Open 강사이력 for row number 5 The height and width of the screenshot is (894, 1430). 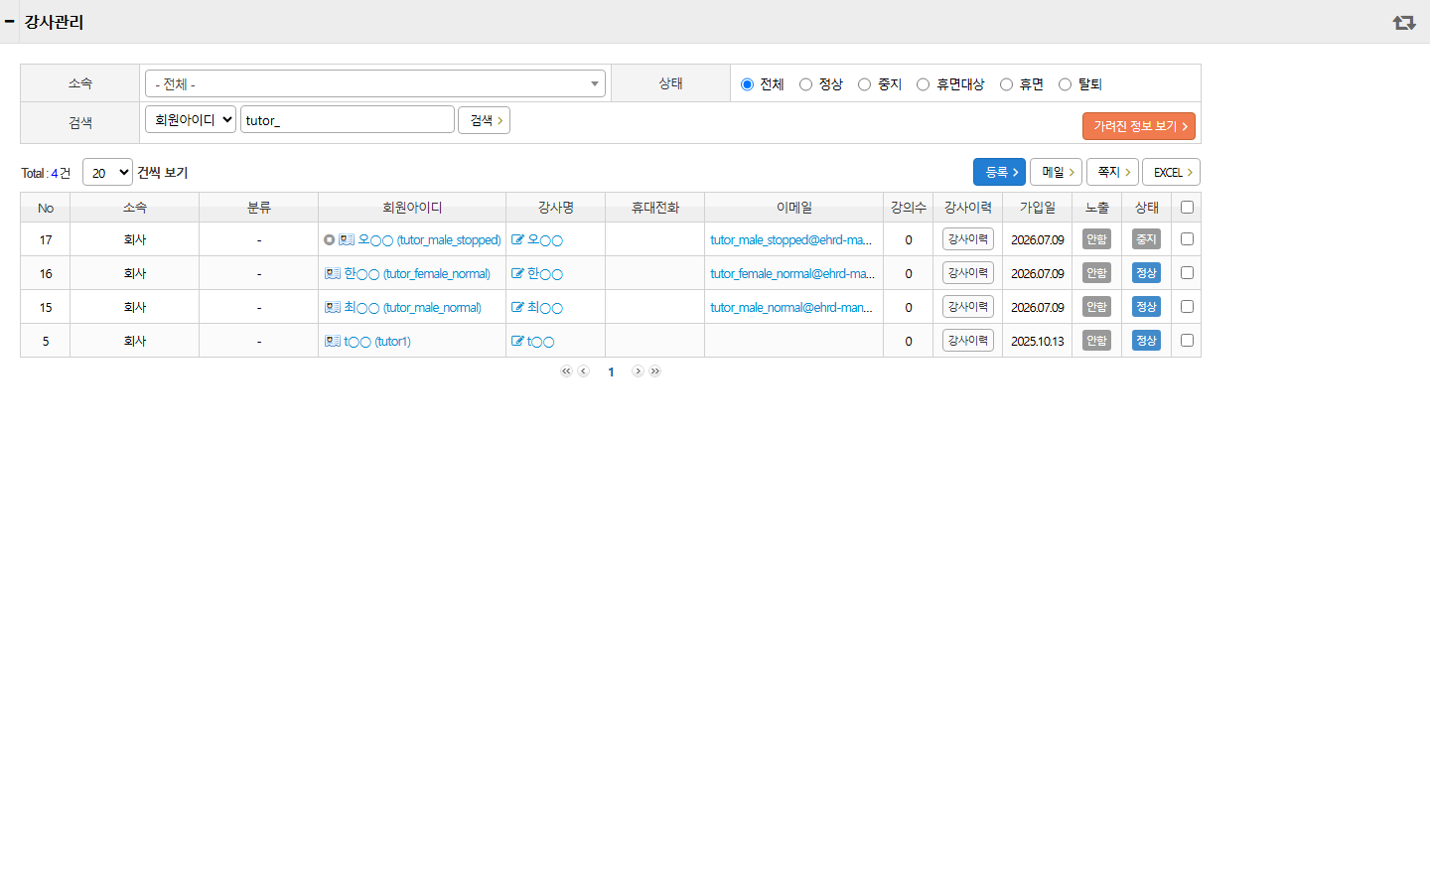point(968,340)
